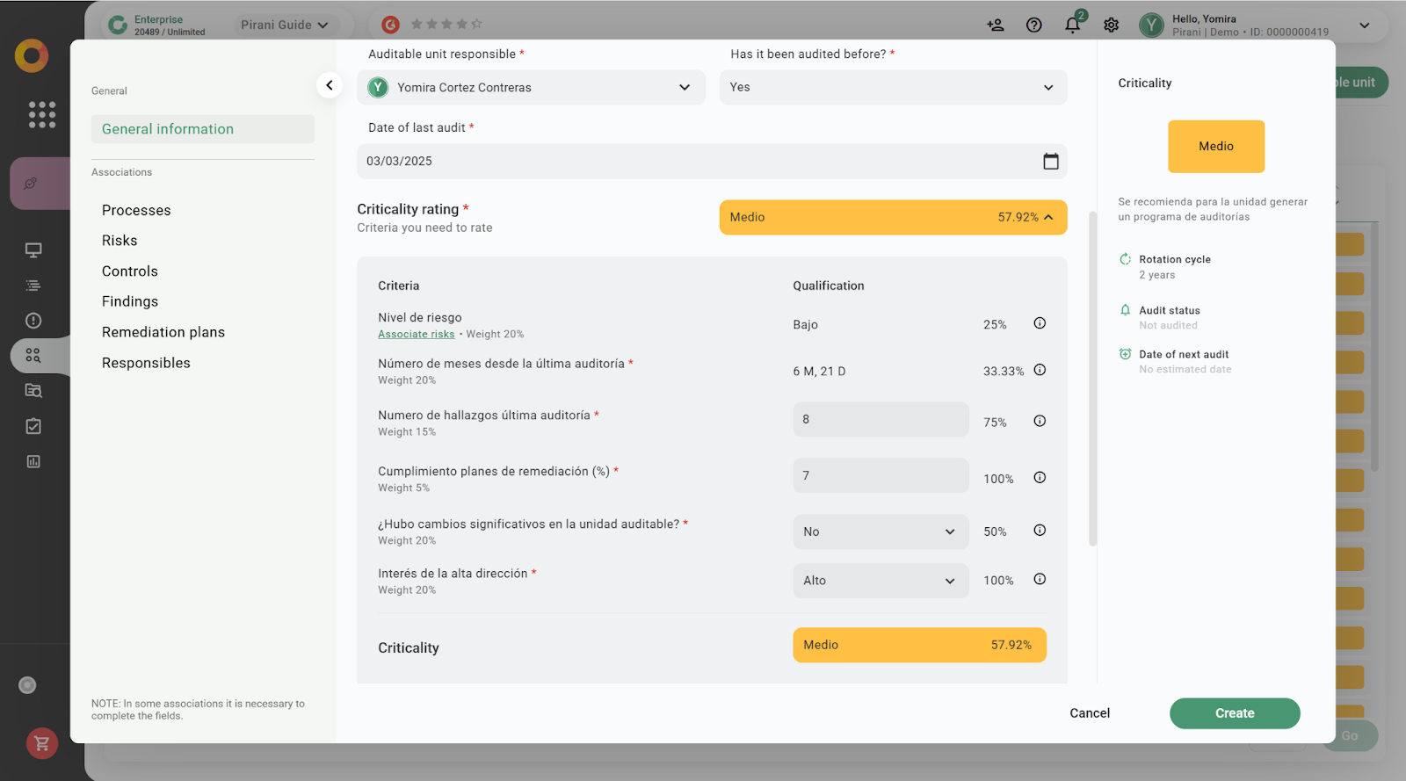
Task: Open the settings gear icon
Action: 1111,25
